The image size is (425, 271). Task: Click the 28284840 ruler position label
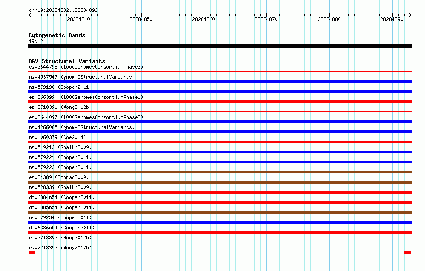tap(79, 19)
